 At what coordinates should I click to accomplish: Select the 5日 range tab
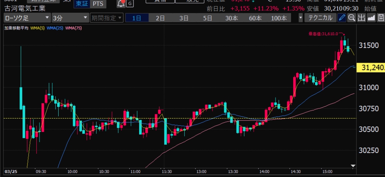click(x=208, y=18)
